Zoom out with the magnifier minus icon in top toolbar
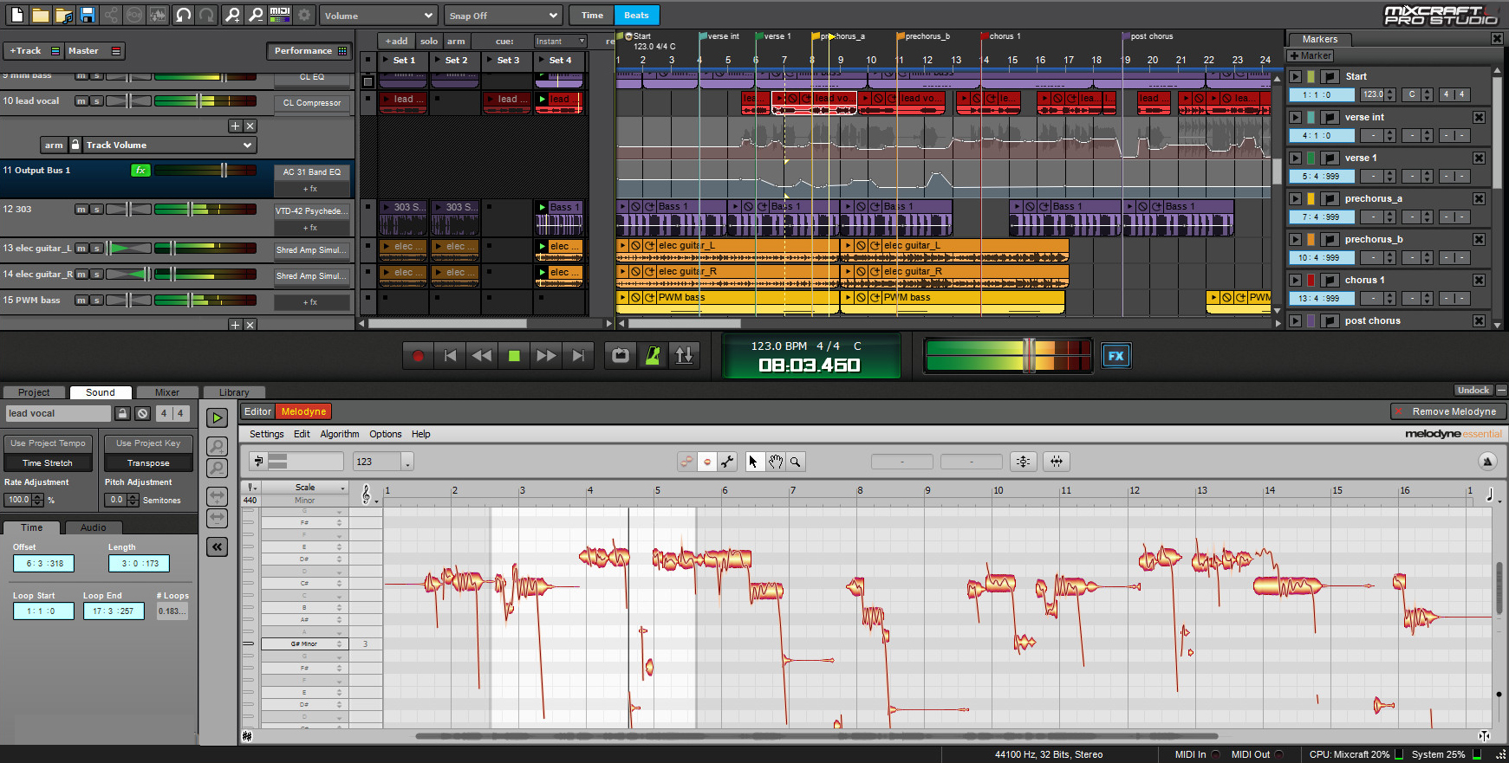The width and height of the screenshot is (1509, 763). (x=256, y=15)
